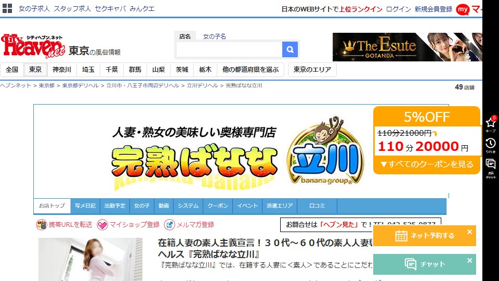Open 動画 video tab
The image size is (499, 281).
coord(164,206)
